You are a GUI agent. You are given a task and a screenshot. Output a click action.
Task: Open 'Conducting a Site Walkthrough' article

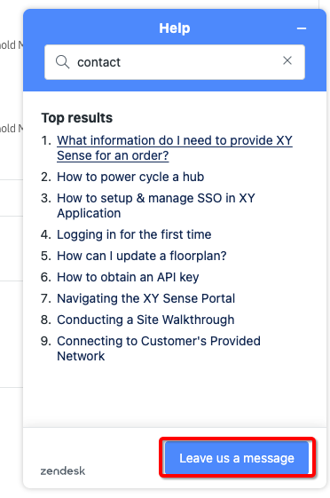point(145,320)
